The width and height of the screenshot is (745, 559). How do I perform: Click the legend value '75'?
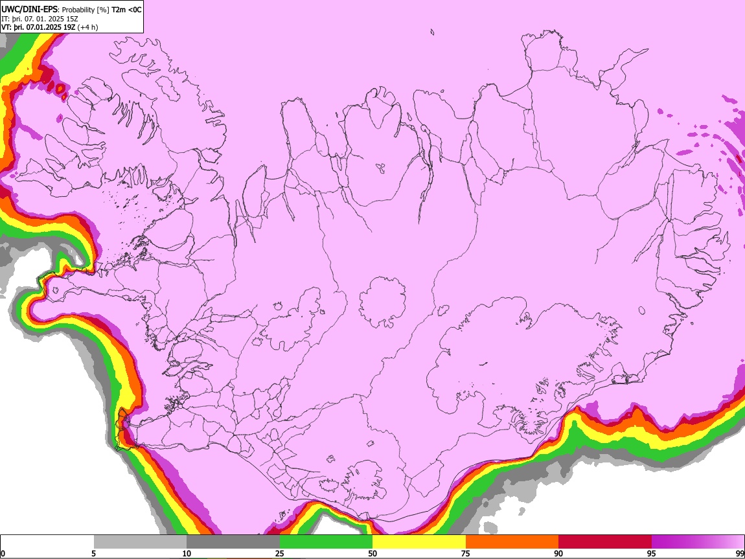point(465,554)
